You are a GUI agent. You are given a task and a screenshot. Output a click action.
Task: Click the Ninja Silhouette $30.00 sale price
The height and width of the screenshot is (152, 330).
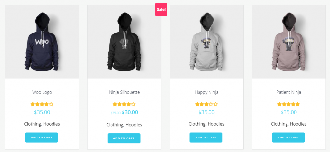130,112
